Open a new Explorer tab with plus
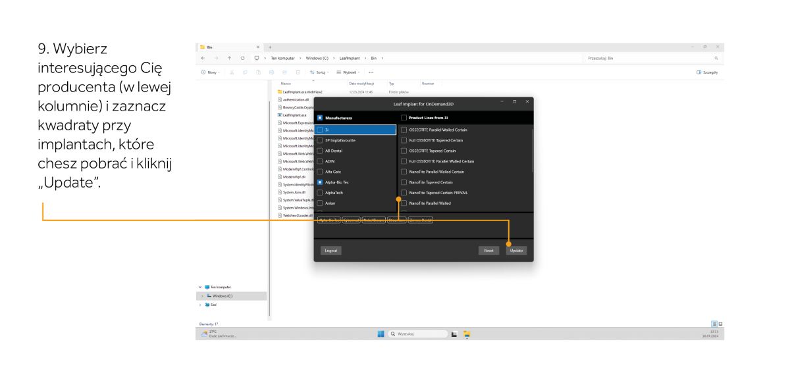This screenshot has width=790, height=385. coord(271,47)
